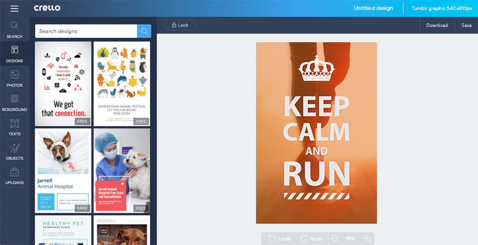This screenshot has height=245, width=478.
Task: Redo the last action
Action: click(311, 239)
